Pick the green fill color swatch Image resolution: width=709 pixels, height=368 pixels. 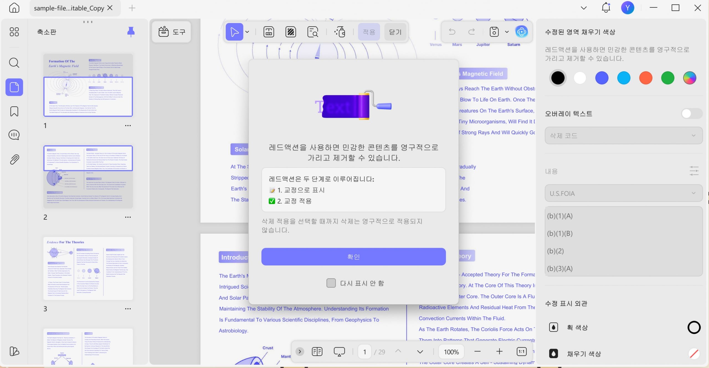667,78
